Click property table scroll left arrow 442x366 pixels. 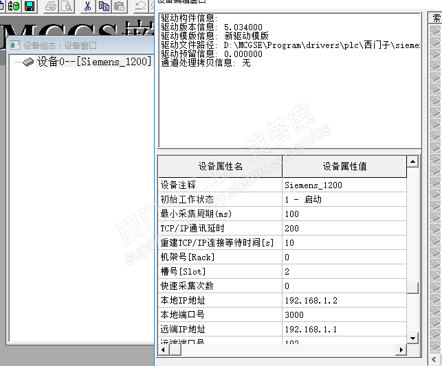point(163,350)
